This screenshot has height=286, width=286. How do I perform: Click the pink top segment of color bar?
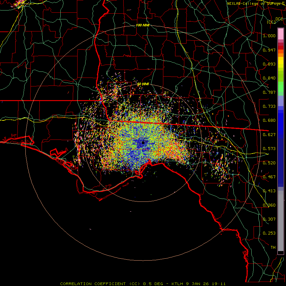click(281, 34)
